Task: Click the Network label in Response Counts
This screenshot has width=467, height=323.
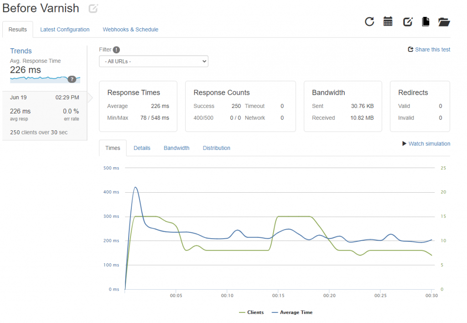Action: point(255,118)
